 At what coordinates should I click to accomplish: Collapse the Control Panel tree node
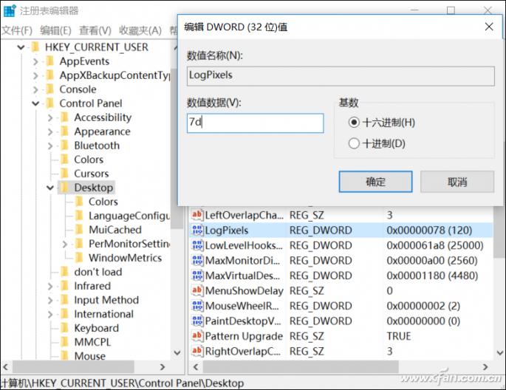point(35,103)
